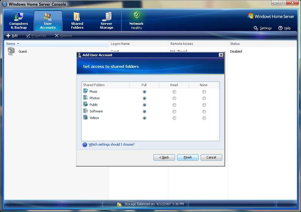Viewport: 301px width, 212px height.
Task: Select Full access for Videos folder
Action: tap(145, 118)
